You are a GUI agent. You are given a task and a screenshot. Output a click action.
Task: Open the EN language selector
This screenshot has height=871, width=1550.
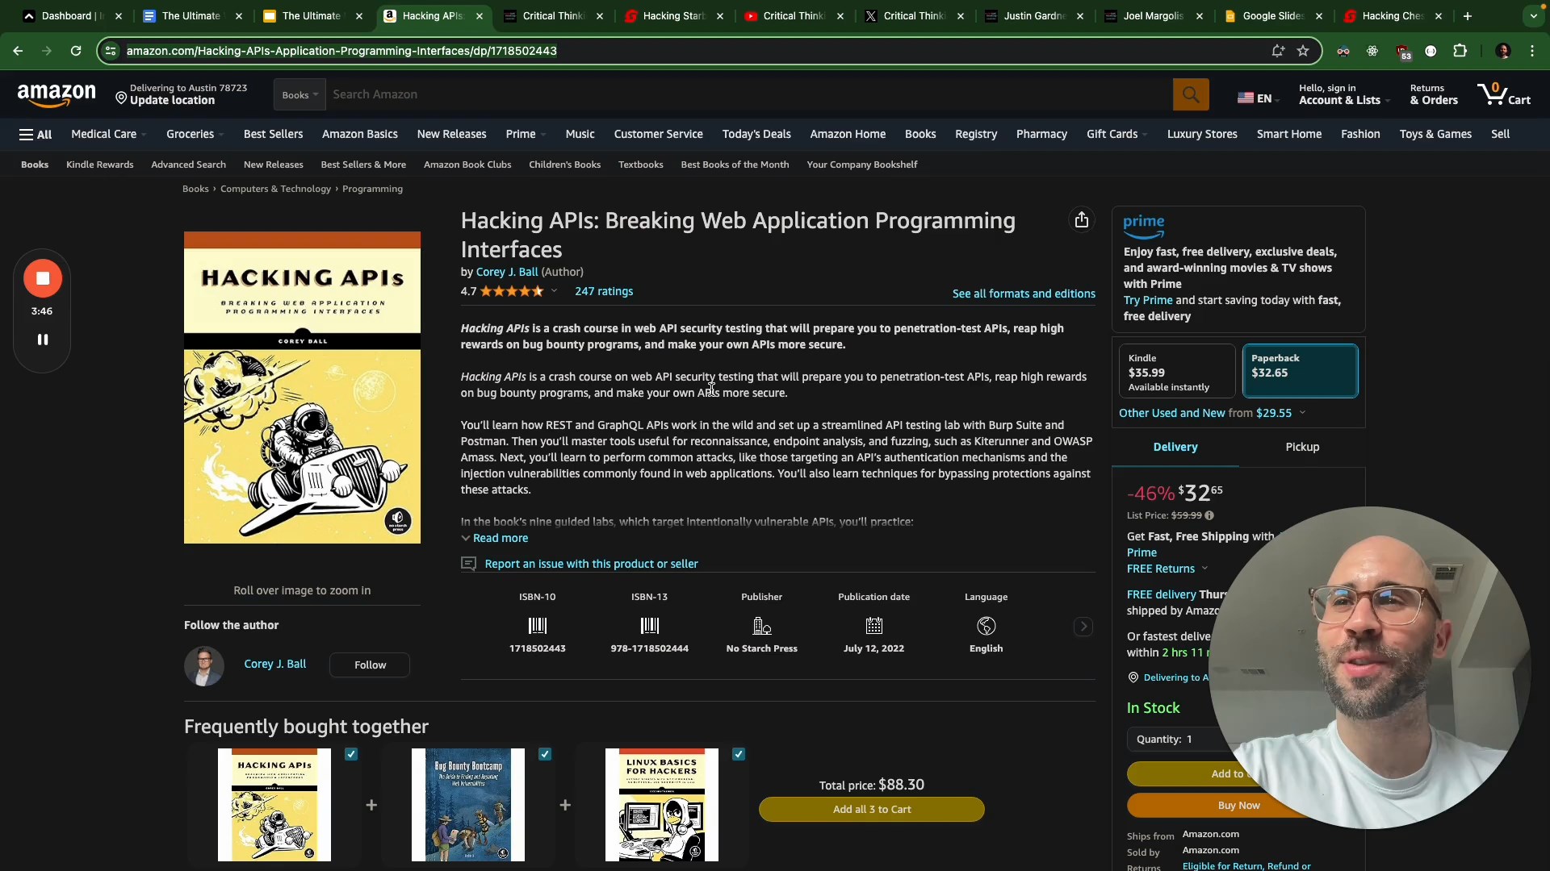[x=1259, y=98]
